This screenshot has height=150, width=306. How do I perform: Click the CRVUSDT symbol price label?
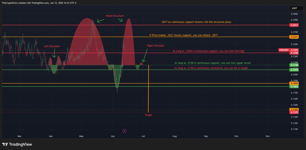283,50
